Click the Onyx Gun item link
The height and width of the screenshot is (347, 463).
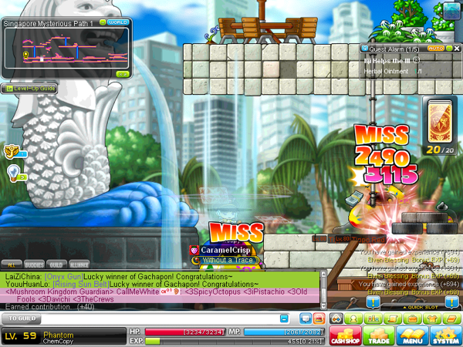coord(63,277)
